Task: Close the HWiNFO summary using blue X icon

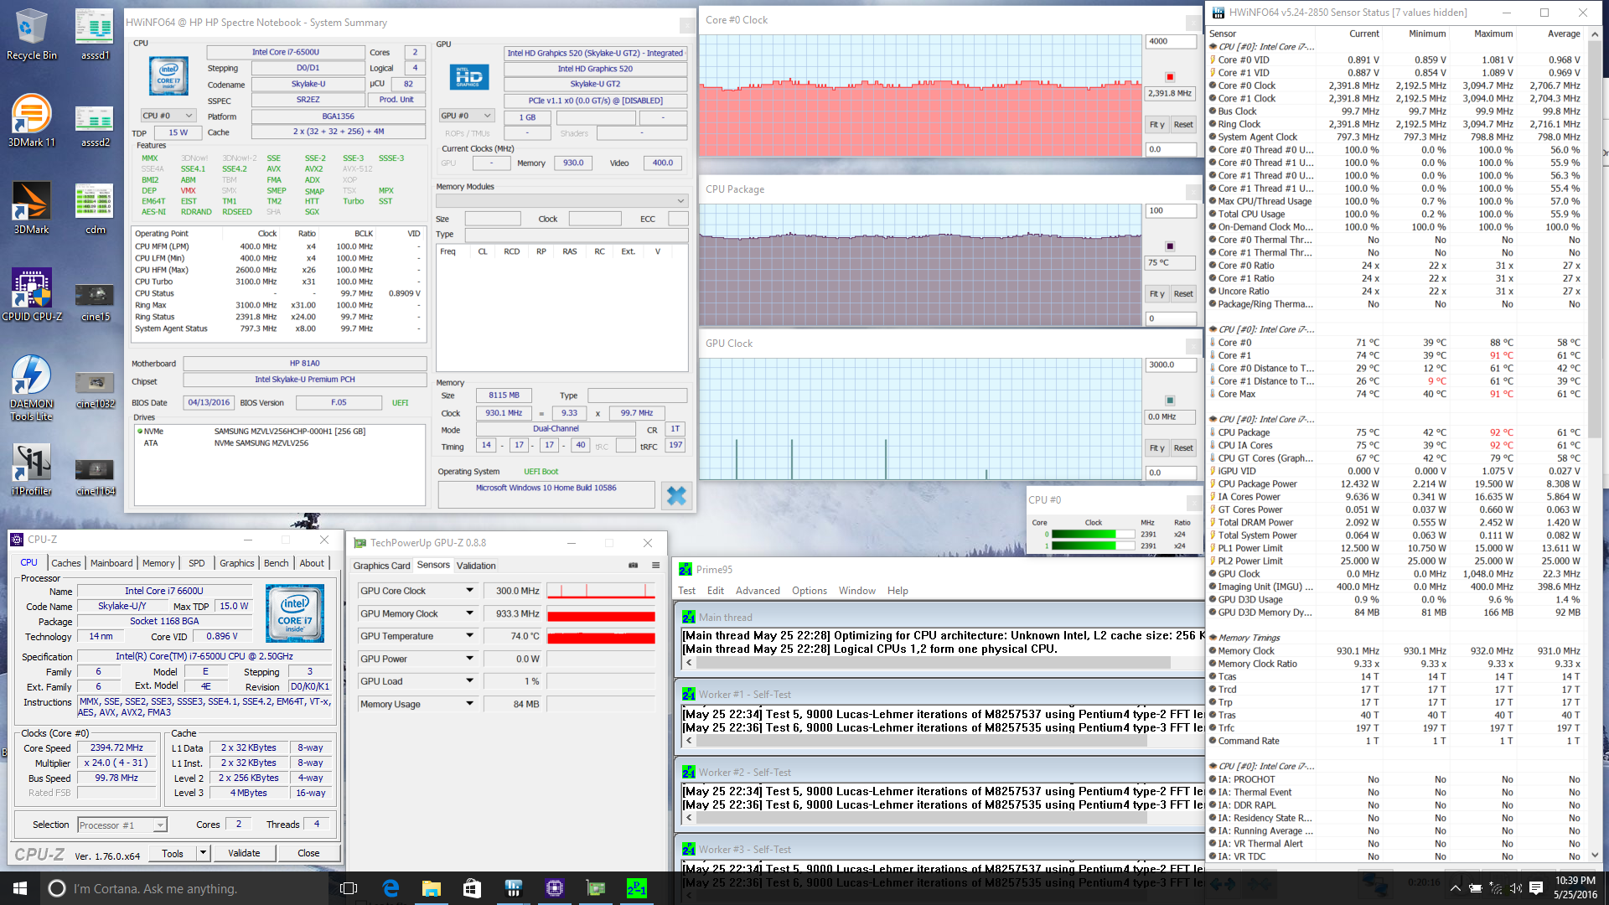Action: click(675, 496)
